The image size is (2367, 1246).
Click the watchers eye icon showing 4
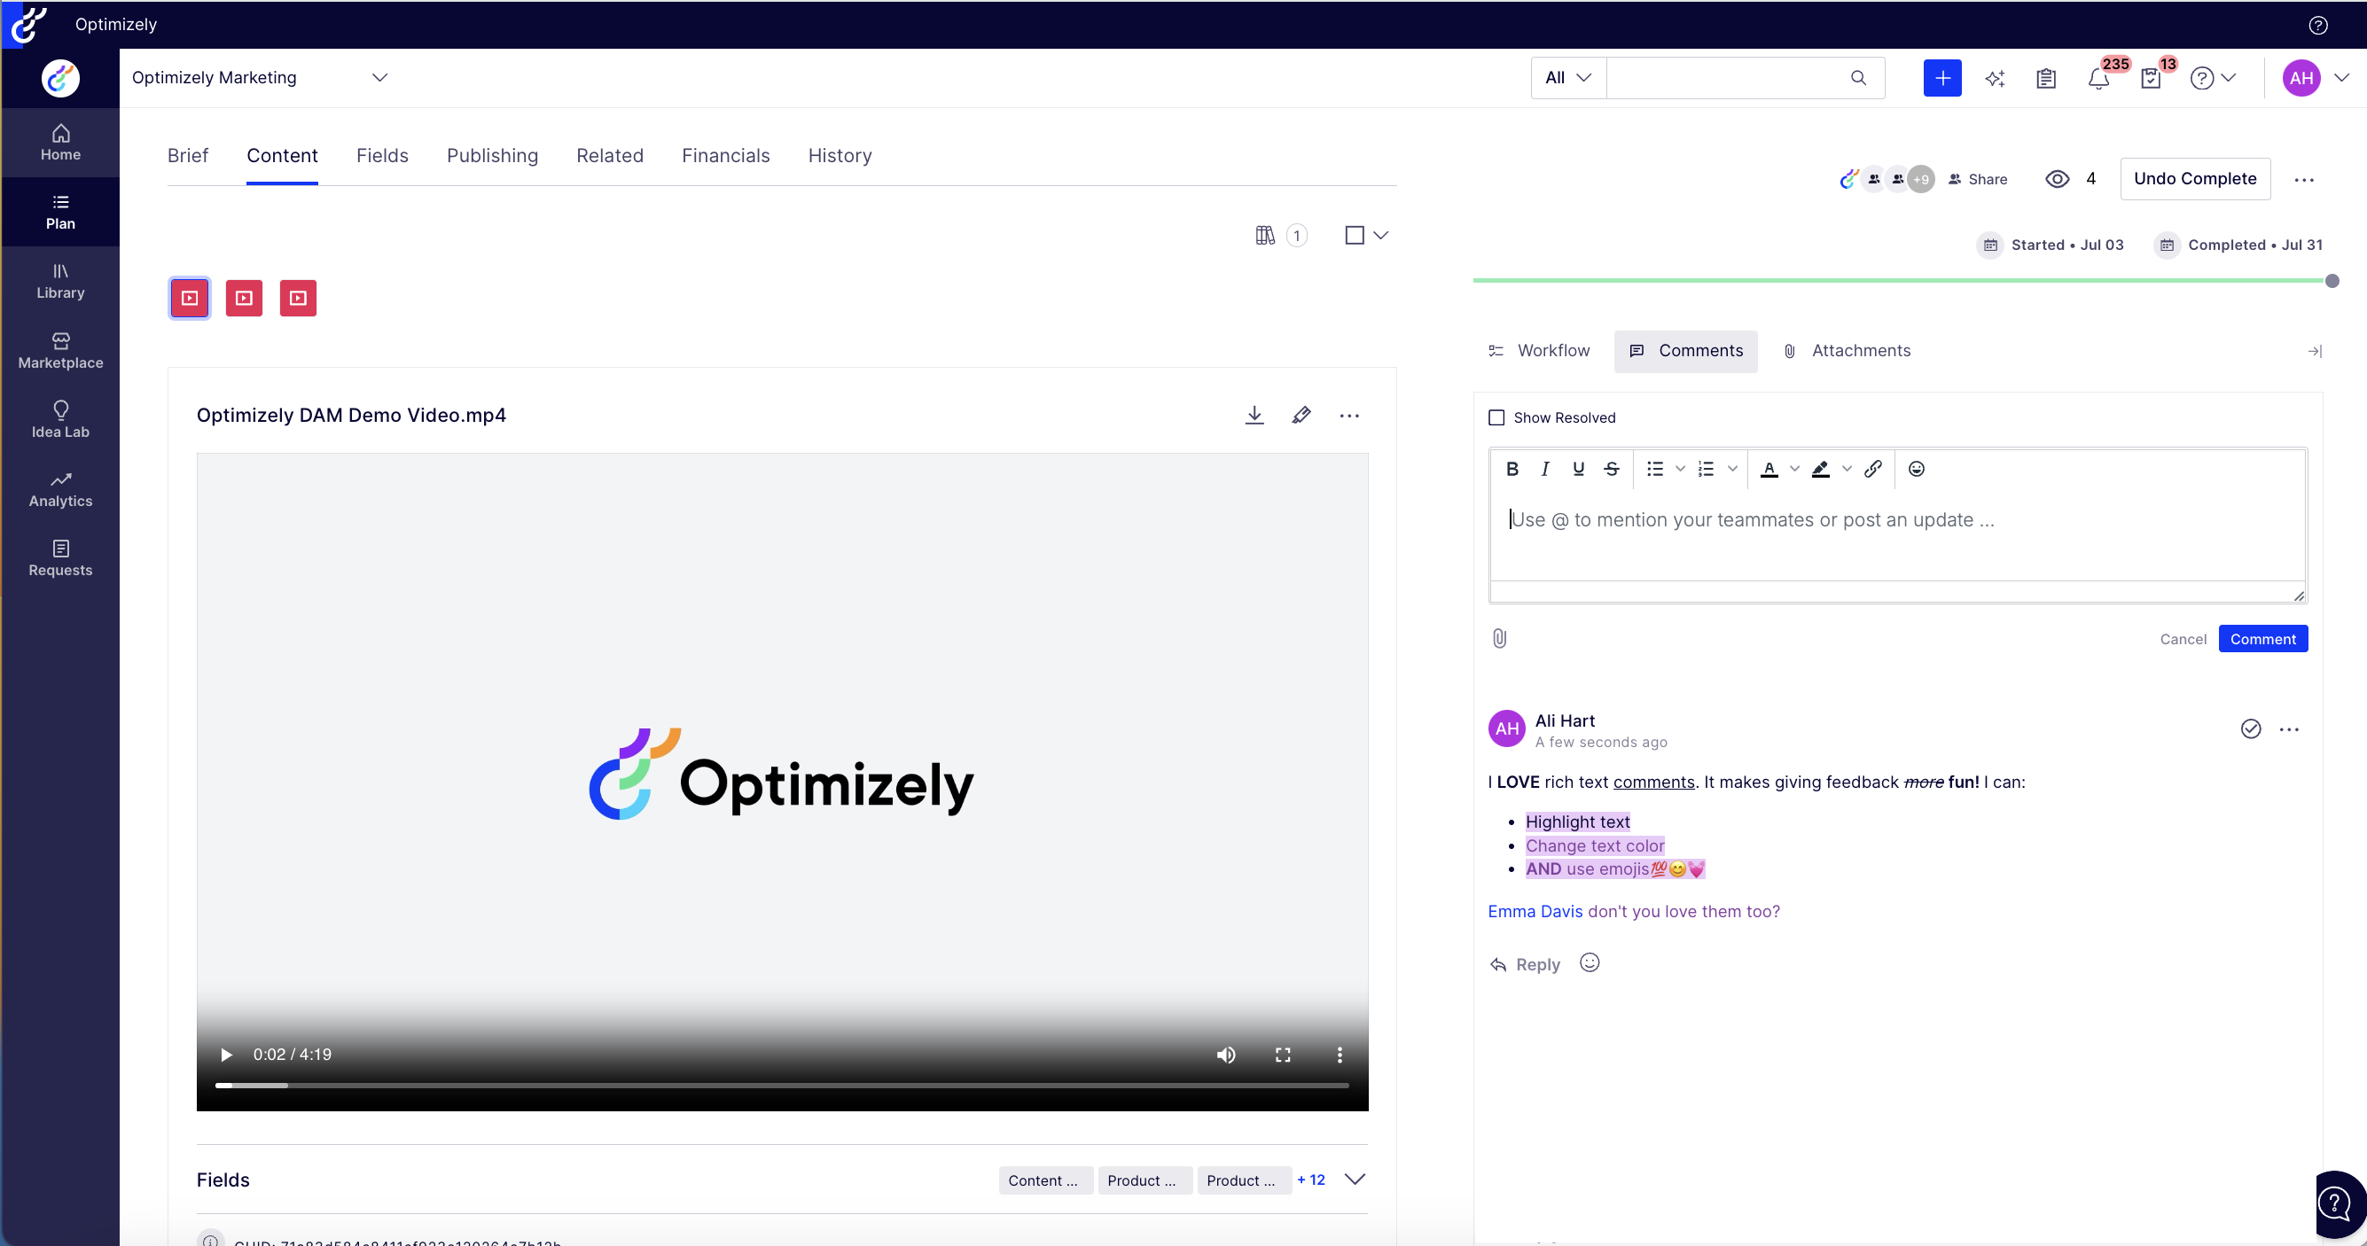2057,179
